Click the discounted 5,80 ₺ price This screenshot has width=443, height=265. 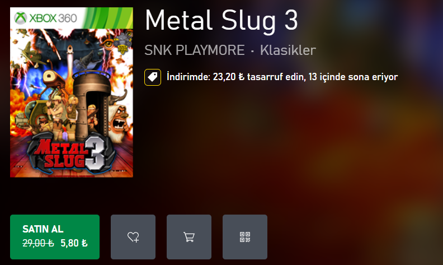point(74,243)
